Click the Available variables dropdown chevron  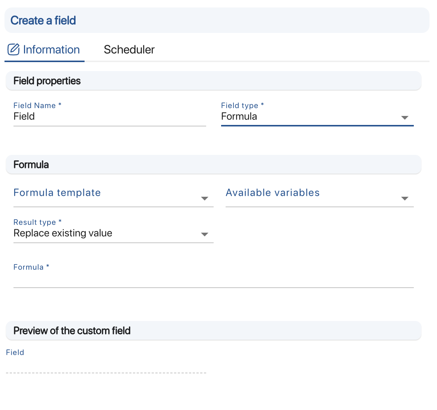coord(405,199)
